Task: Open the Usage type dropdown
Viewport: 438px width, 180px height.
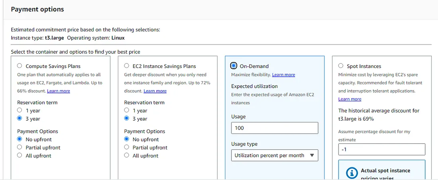Action: [274, 155]
